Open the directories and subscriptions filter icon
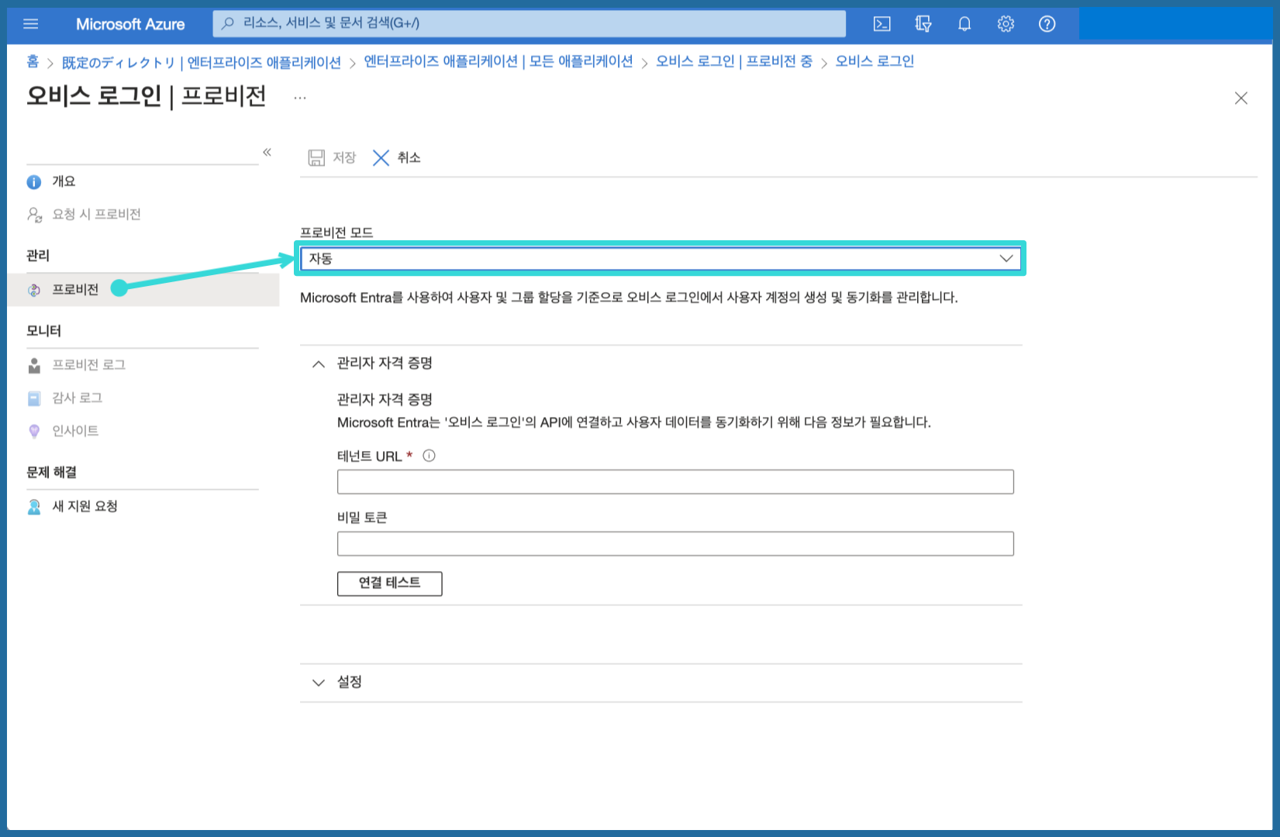The width and height of the screenshot is (1280, 837). tap(923, 24)
